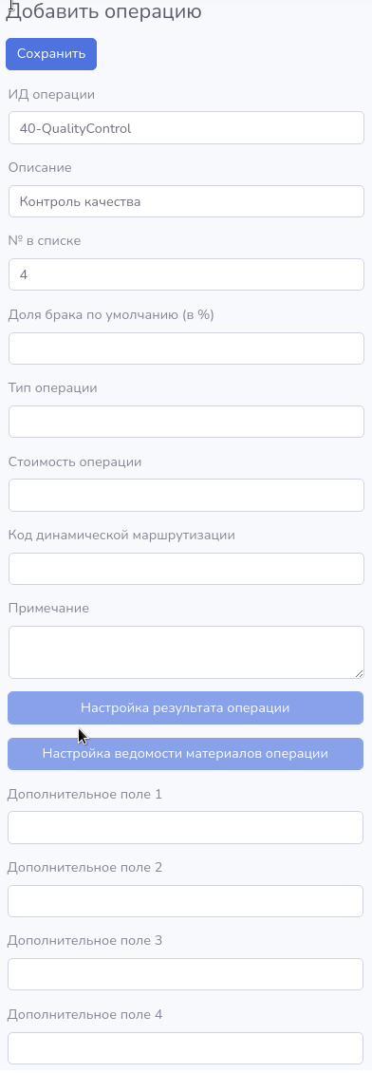Viewport: 372px width, 1073px height.
Task: Select the Дополнительное поле 3 input
Action: (185, 974)
